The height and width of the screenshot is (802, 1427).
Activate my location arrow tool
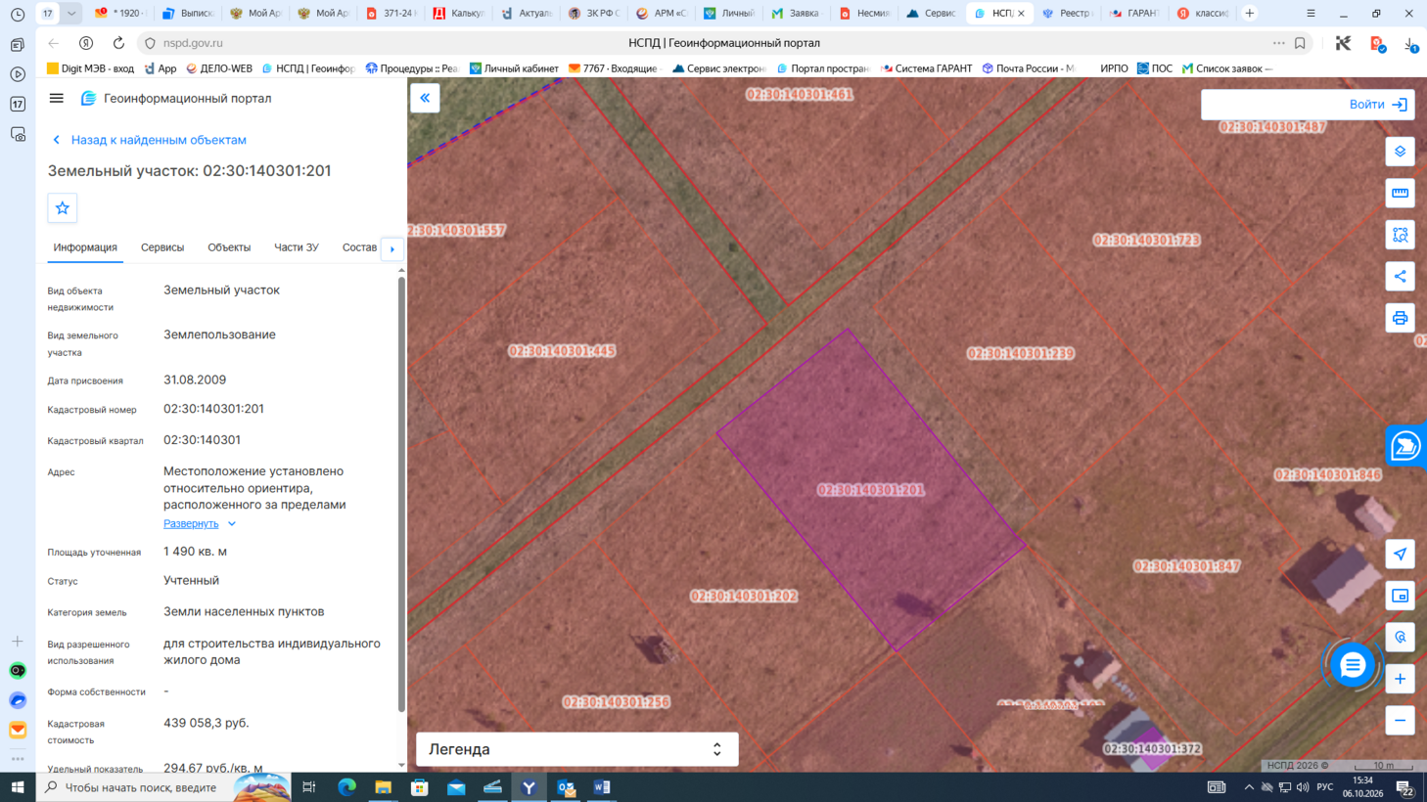pyautogui.click(x=1400, y=555)
